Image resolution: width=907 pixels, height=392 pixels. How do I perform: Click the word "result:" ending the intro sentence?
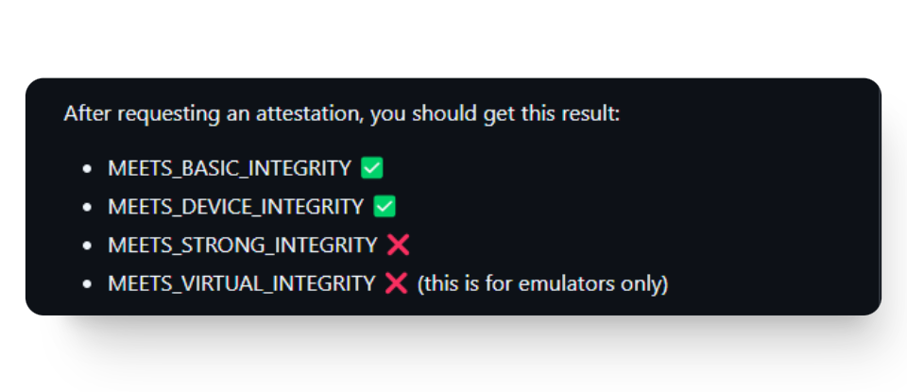[591, 114]
